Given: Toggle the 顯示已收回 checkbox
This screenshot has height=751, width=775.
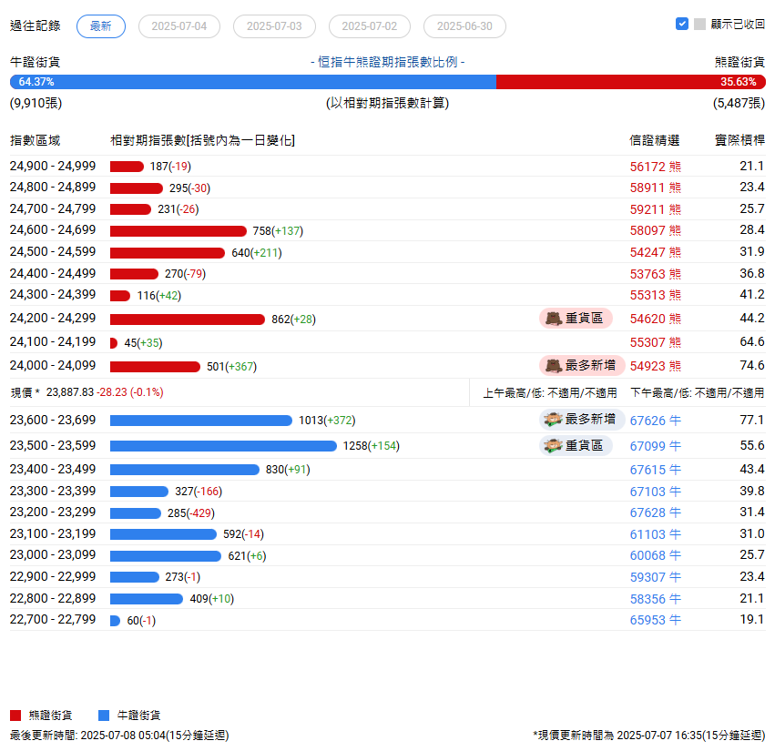Looking at the screenshot, I should coord(681,24).
